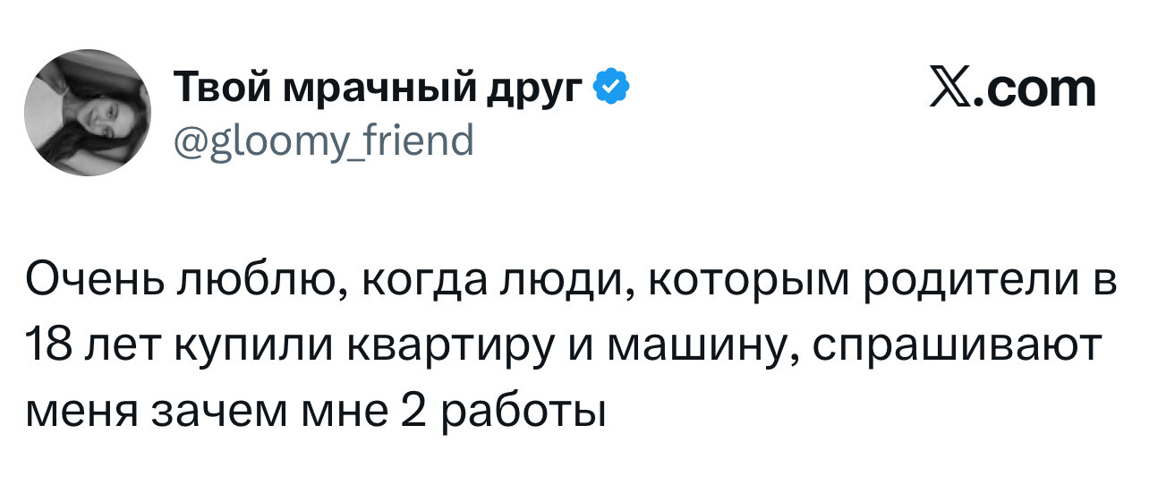Click the word "машину" in the tweet
Image resolution: width=1149 pixels, height=502 pixels.
click(696, 345)
